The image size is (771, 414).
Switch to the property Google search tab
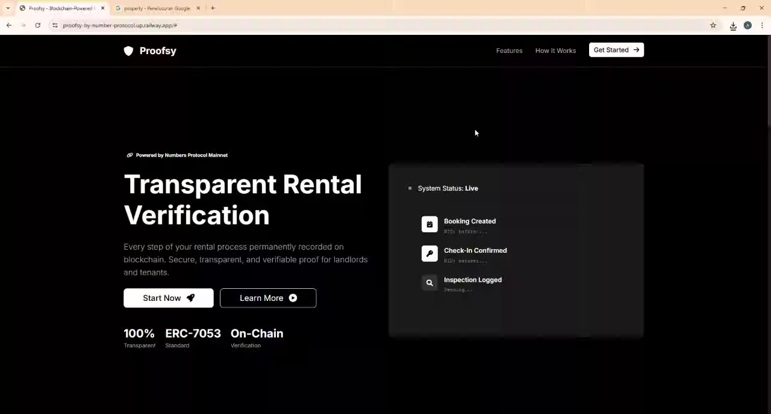tap(157, 8)
